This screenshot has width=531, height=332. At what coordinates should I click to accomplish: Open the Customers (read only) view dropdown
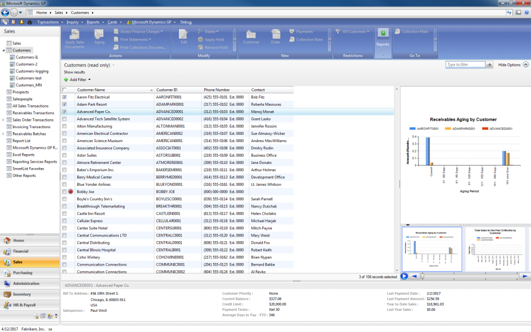coord(114,65)
